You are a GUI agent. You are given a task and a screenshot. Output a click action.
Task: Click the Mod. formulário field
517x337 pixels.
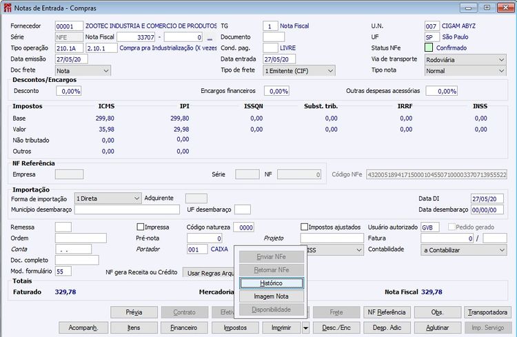click(63, 272)
